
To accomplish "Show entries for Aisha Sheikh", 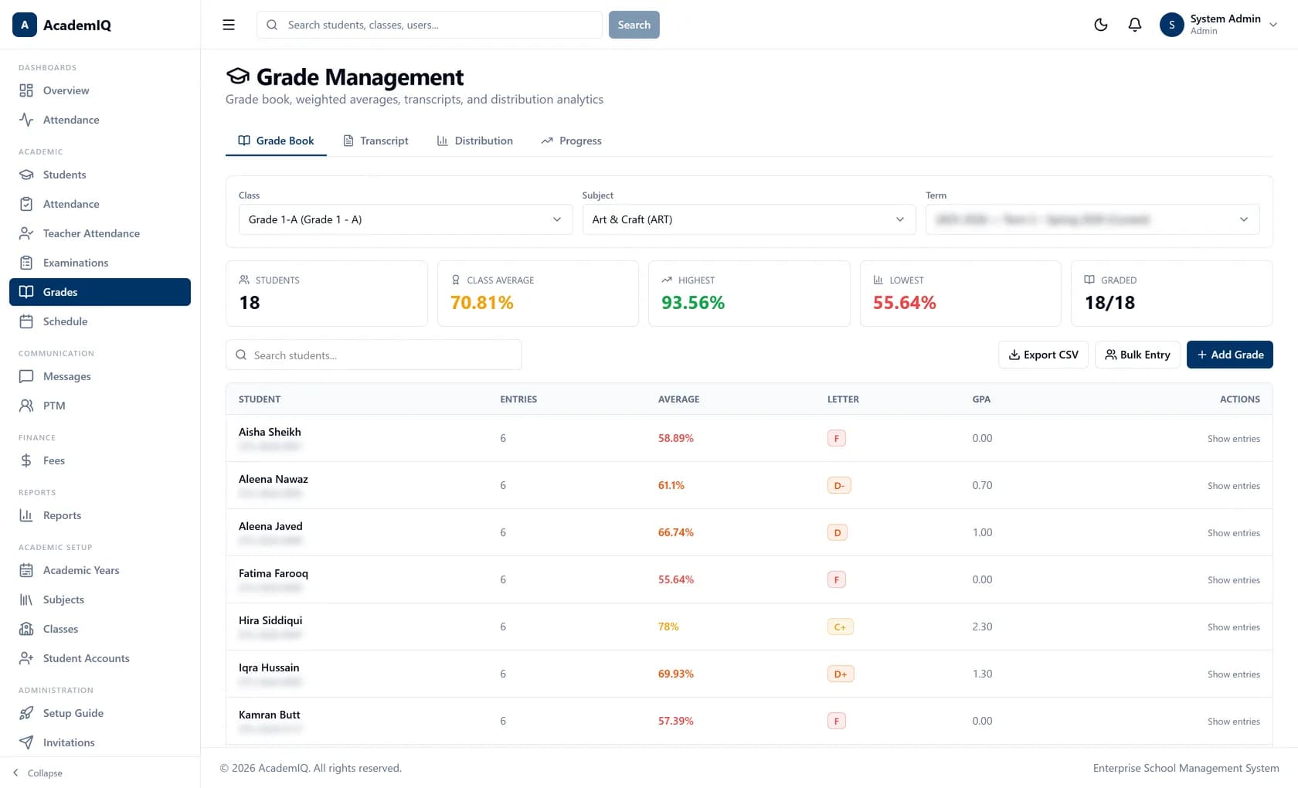I will point(1234,439).
